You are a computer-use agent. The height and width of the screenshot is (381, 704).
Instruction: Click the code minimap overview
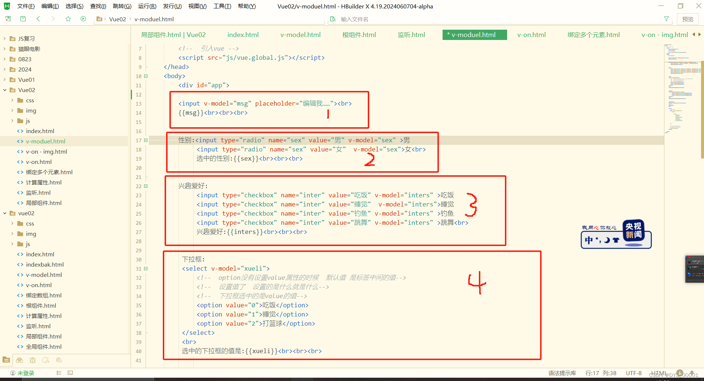click(x=682, y=88)
